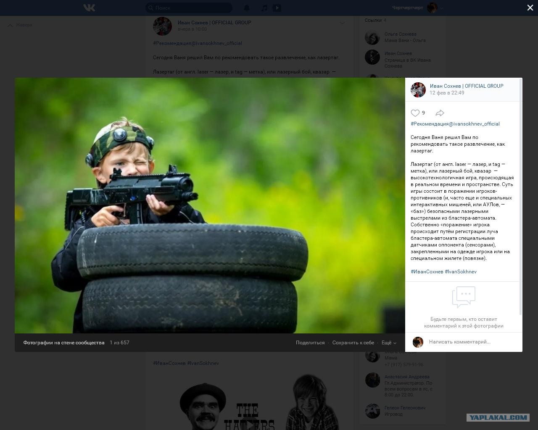Click the search field in the header
Viewport: 538px width, 430px height.
189,8
